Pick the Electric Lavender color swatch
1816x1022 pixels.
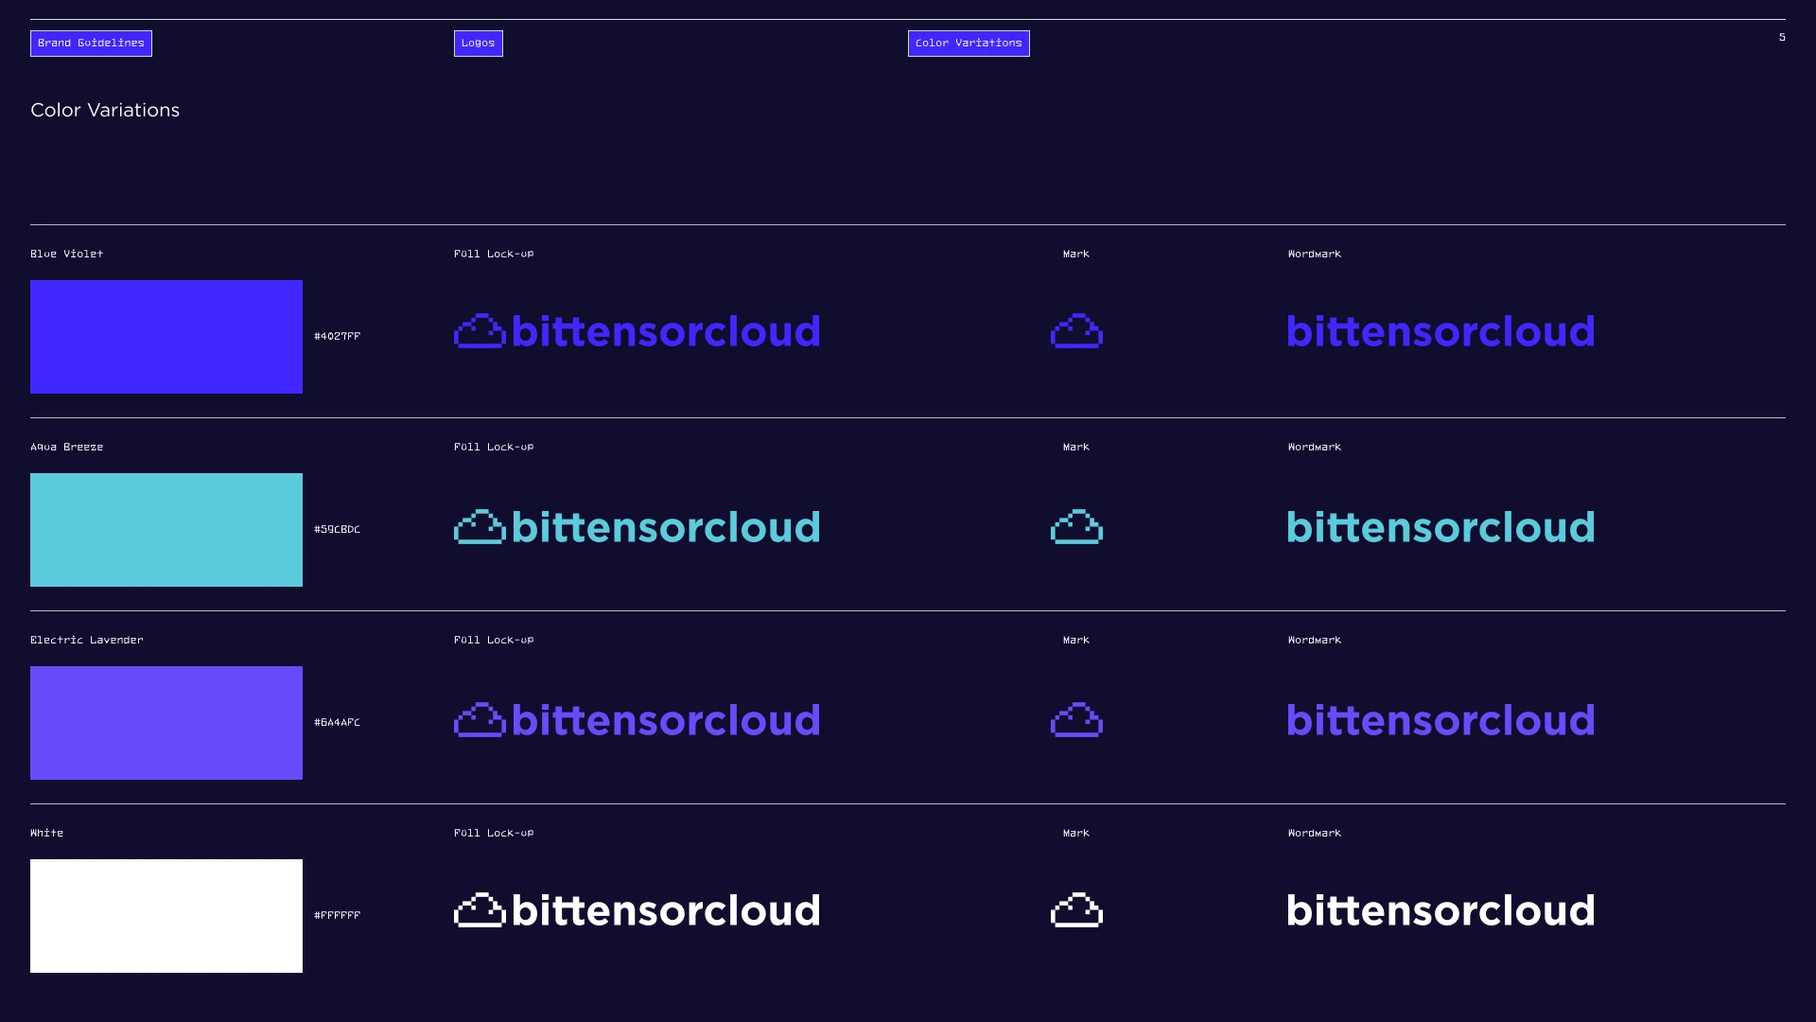[166, 723]
